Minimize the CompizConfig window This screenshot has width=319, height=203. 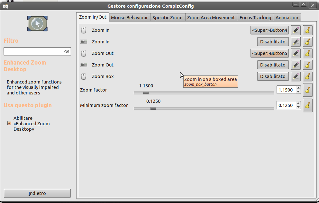point(296,4)
